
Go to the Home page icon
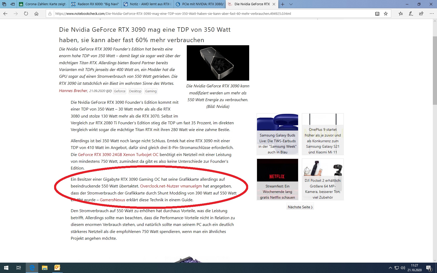pyautogui.click(x=36, y=14)
